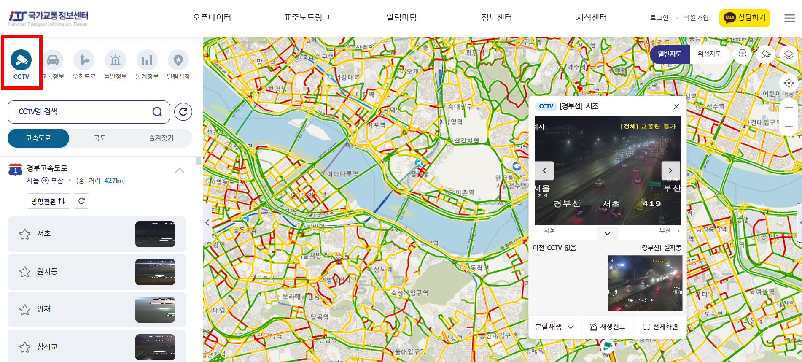Screen dimensions: 802x362
Task: Show previous CCTV with left arrow
Action: tap(544, 171)
